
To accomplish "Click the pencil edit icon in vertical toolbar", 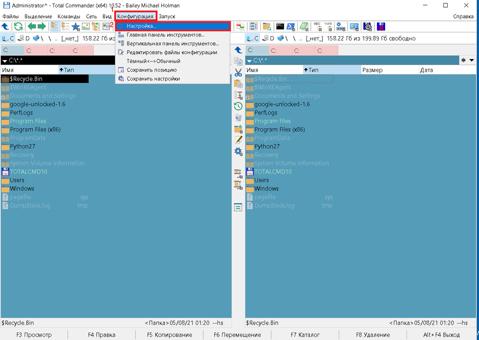I will (x=238, y=140).
